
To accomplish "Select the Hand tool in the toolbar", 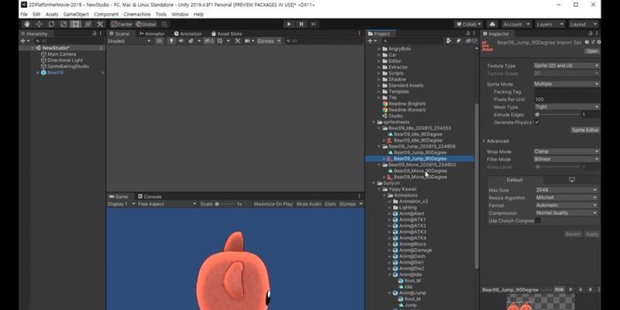I will pyautogui.click(x=27, y=24).
